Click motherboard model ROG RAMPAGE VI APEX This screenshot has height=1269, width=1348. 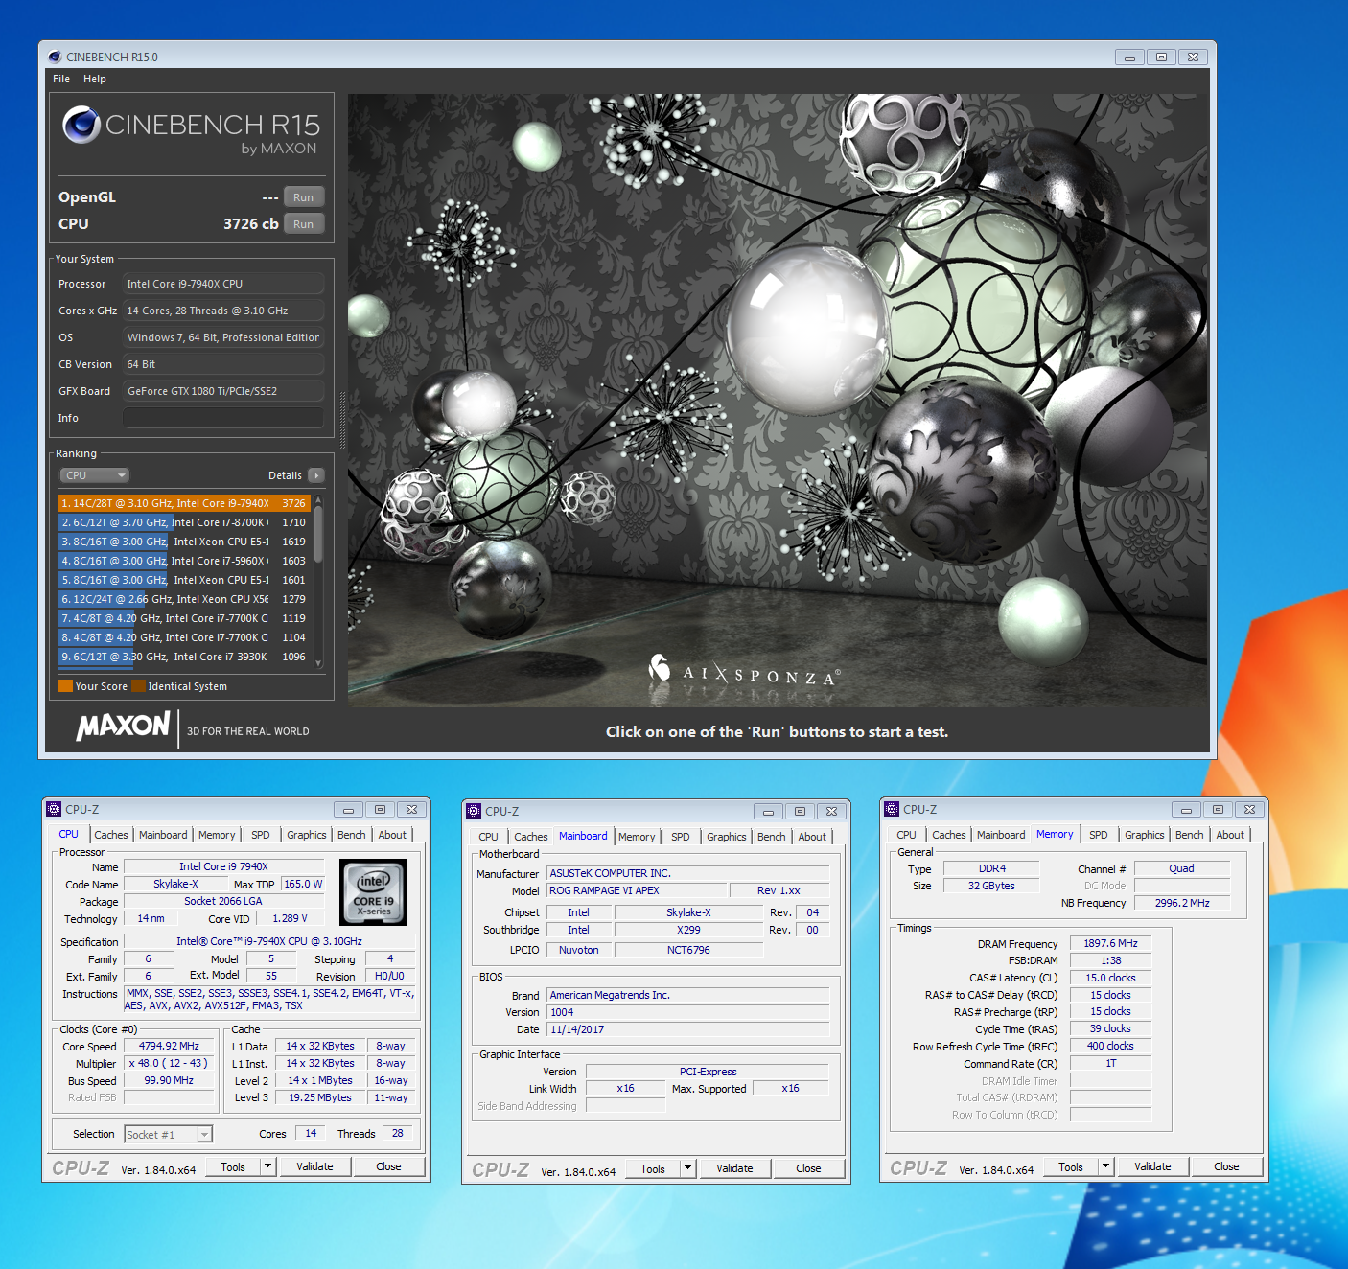[638, 890]
